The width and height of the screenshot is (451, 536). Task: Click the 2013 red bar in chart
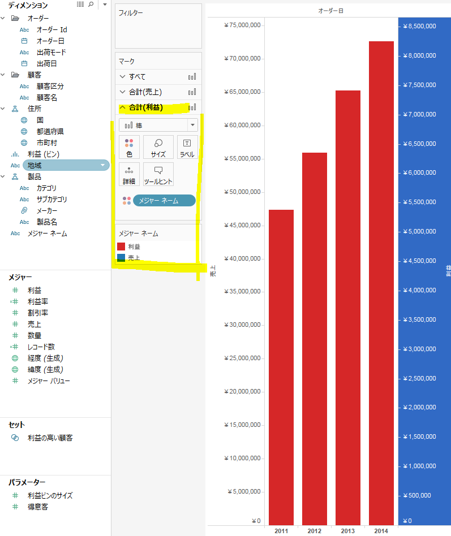tap(348, 308)
